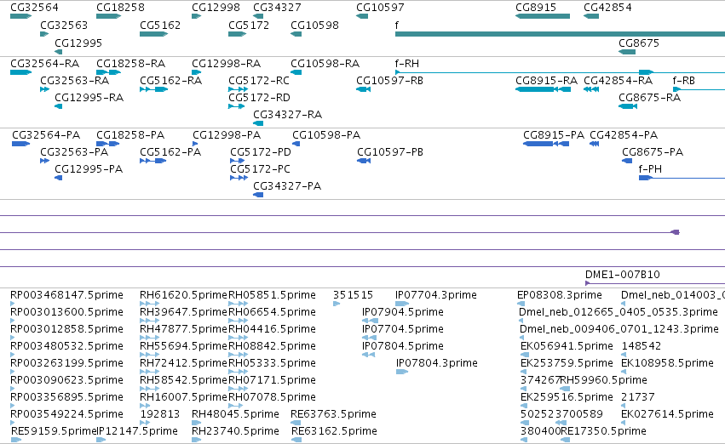Select transcript CG42854-RA
Screen dimensions: 725x444
tap(619, 80)
